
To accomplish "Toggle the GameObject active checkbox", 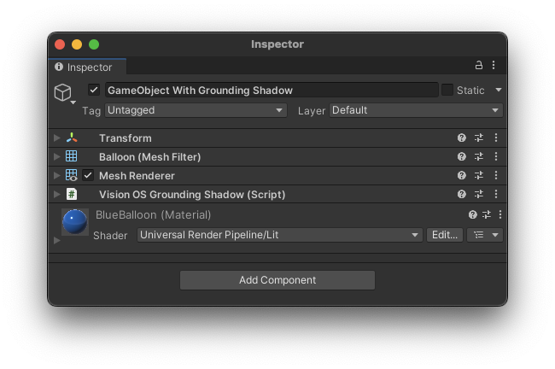I will coord(94,91).
